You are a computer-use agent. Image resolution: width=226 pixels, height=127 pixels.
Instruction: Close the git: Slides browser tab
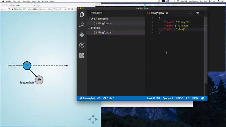click(35, 5)
